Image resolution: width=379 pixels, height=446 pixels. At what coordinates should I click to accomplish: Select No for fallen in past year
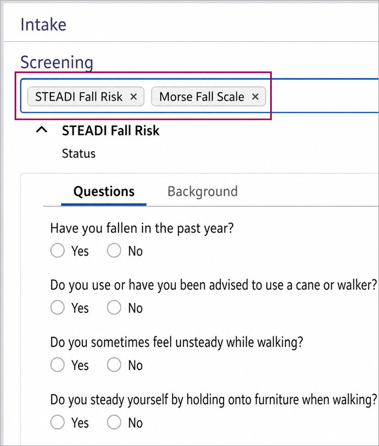point(114,250)
